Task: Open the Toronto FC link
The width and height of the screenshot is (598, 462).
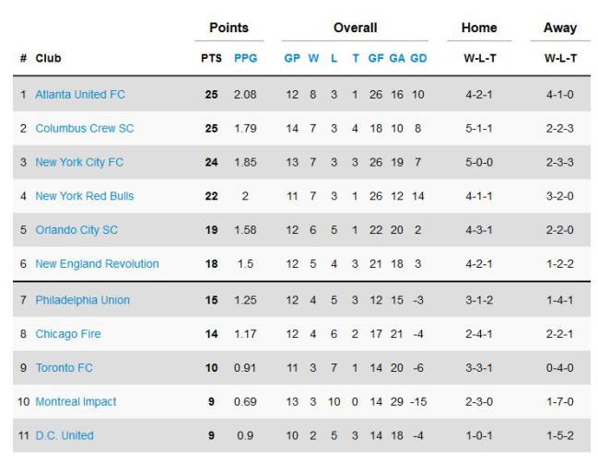Action: coord(64,368)
